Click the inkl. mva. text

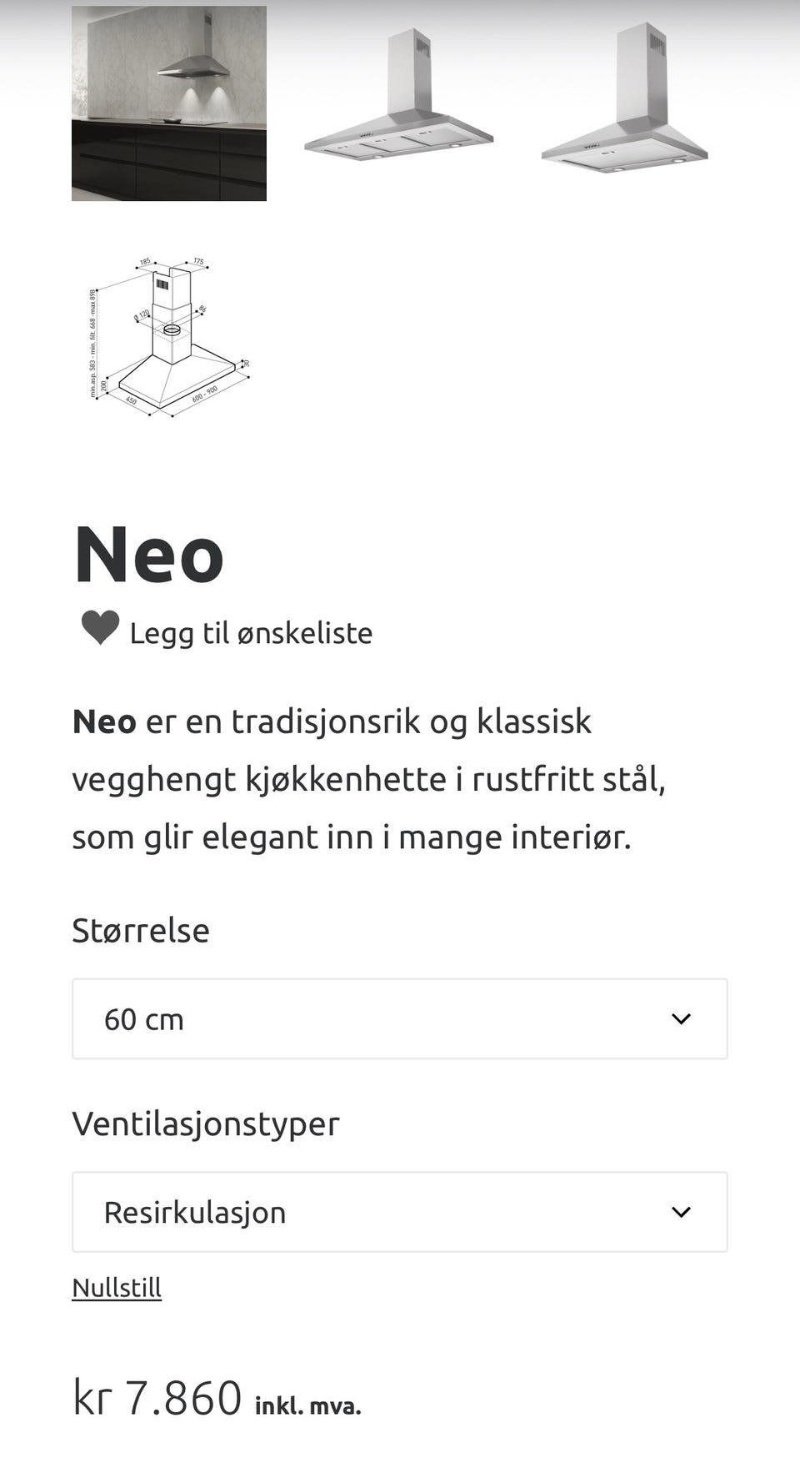click(x=308, y=1406)
